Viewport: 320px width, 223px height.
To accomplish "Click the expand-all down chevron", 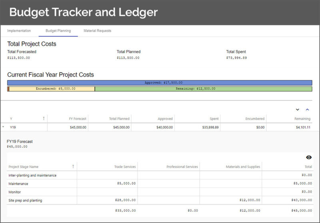I will 297,110.
